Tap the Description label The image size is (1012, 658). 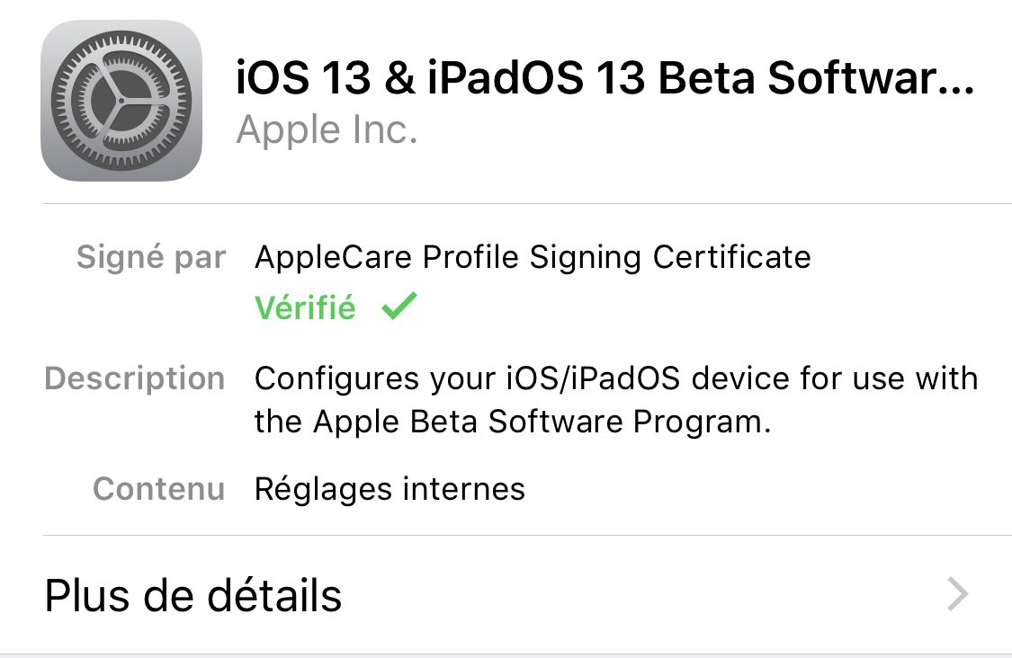135,378
